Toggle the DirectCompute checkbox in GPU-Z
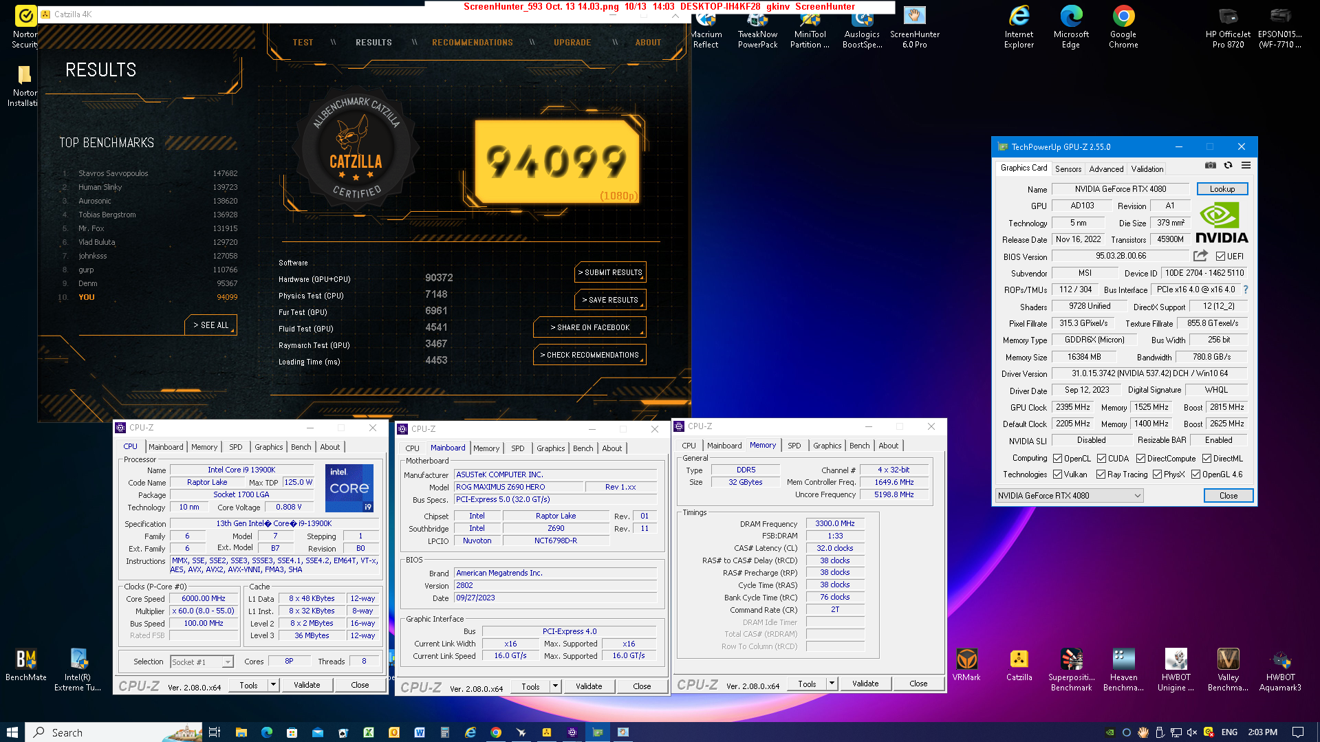 point(1140,459)
